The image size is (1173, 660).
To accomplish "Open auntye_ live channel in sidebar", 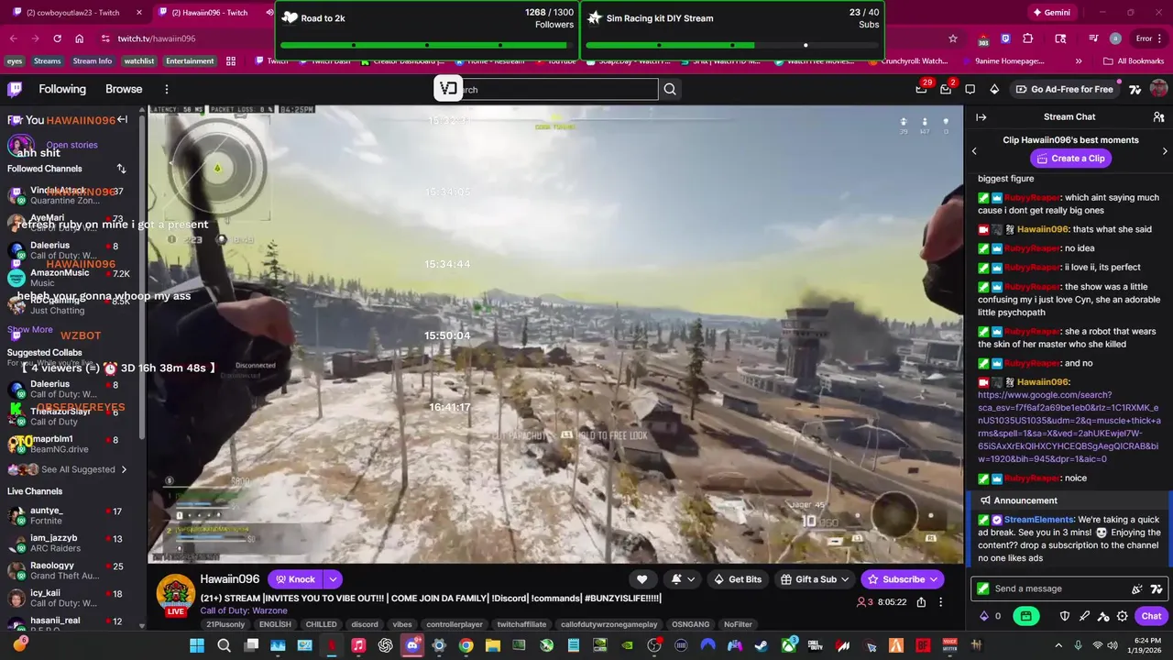I will (x=67, y=515).
